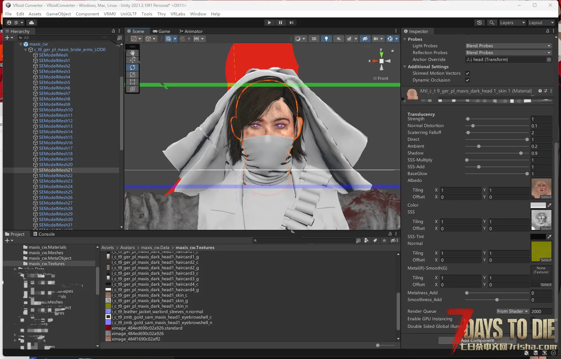Toggle Skinned Motion Vectors checkbox
This screenshot has width=561, height=359.
467,73
